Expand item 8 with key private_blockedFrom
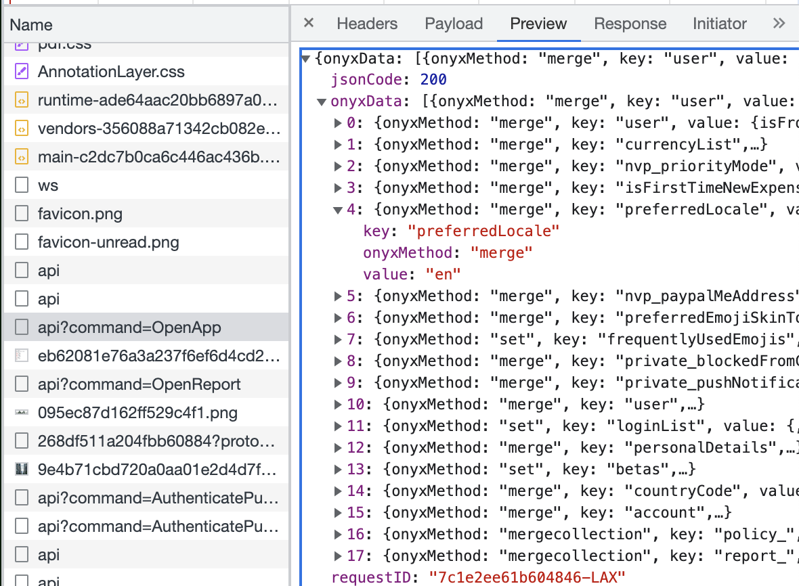 coord(337,361)
